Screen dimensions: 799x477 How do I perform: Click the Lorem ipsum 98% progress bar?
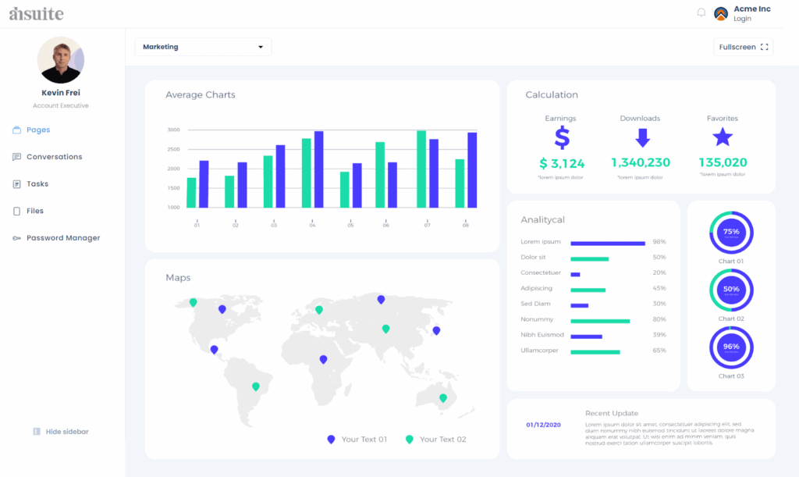pos(608,243)
